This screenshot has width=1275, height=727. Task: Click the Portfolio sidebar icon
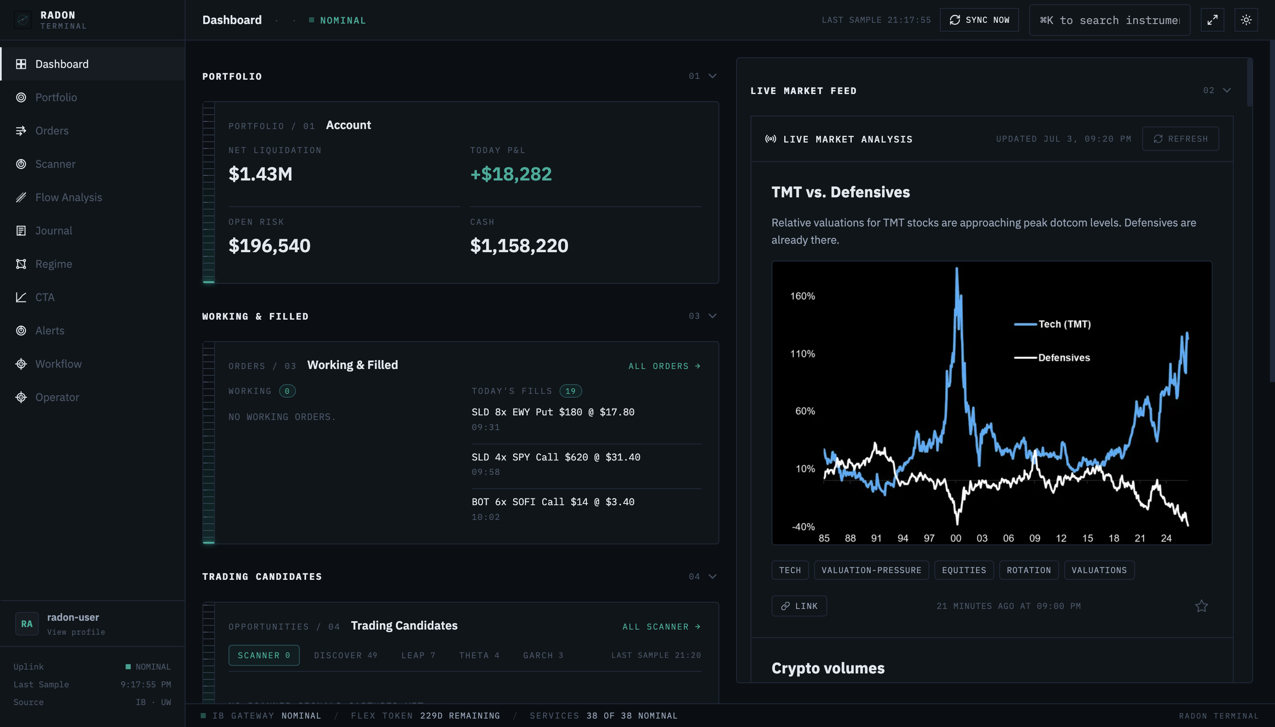pos(21,97)
